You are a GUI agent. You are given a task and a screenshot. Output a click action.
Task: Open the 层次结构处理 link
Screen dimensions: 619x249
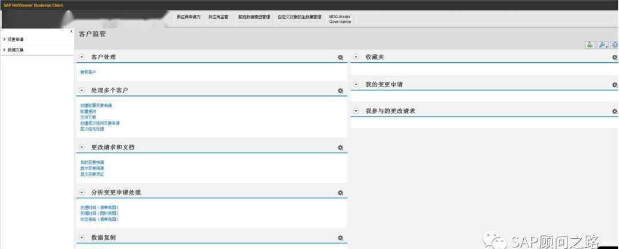point(92,130)
